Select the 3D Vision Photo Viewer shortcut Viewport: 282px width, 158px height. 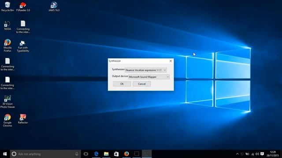[7, 102]
